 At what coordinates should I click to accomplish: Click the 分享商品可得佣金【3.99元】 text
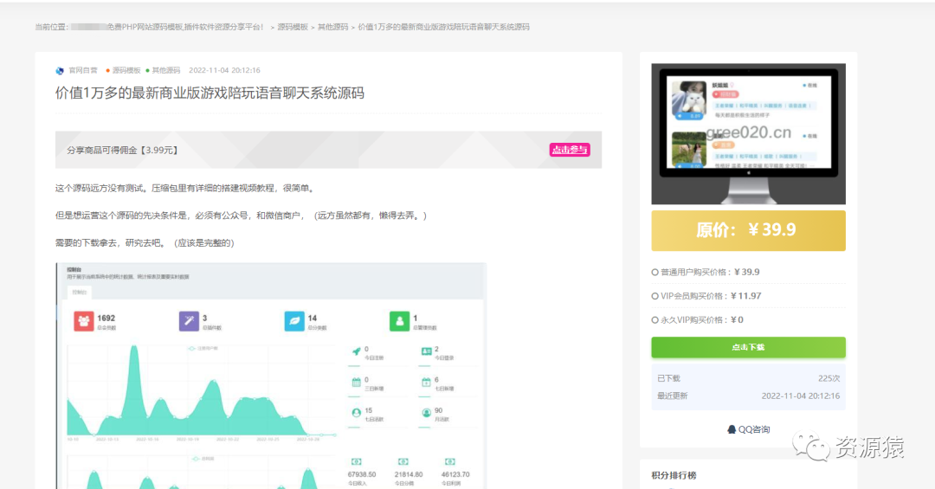[x=123, y=151]
